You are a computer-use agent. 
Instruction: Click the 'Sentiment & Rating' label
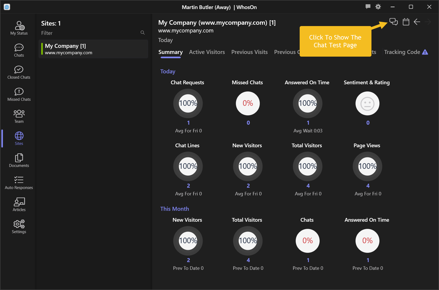pos(367,82)
